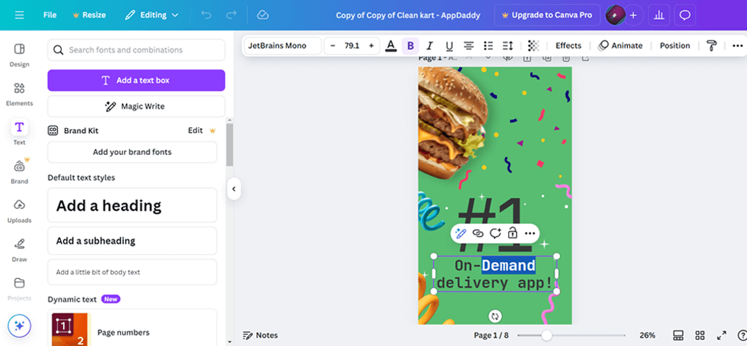
Task: Open the File menu
Action: [50, 15]
